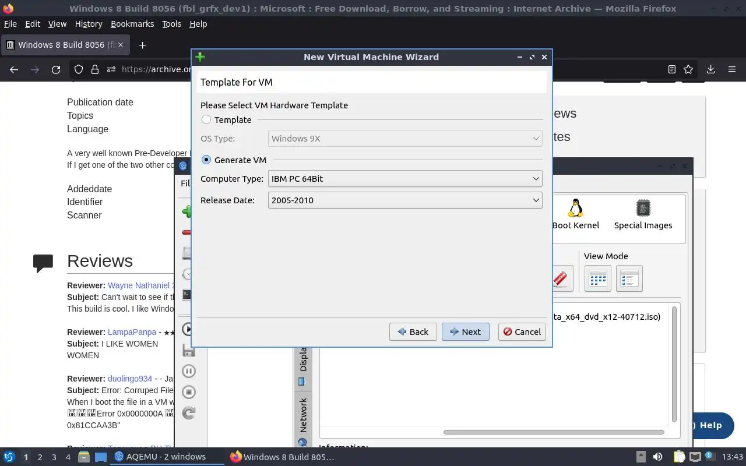Reload the current Firefox page
The width and height of the screenshot is (746, 466).
pyautogui.click(x=56, y=69)
